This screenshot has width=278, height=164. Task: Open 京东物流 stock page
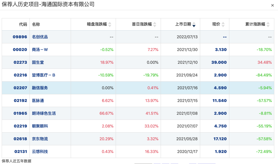40,139
